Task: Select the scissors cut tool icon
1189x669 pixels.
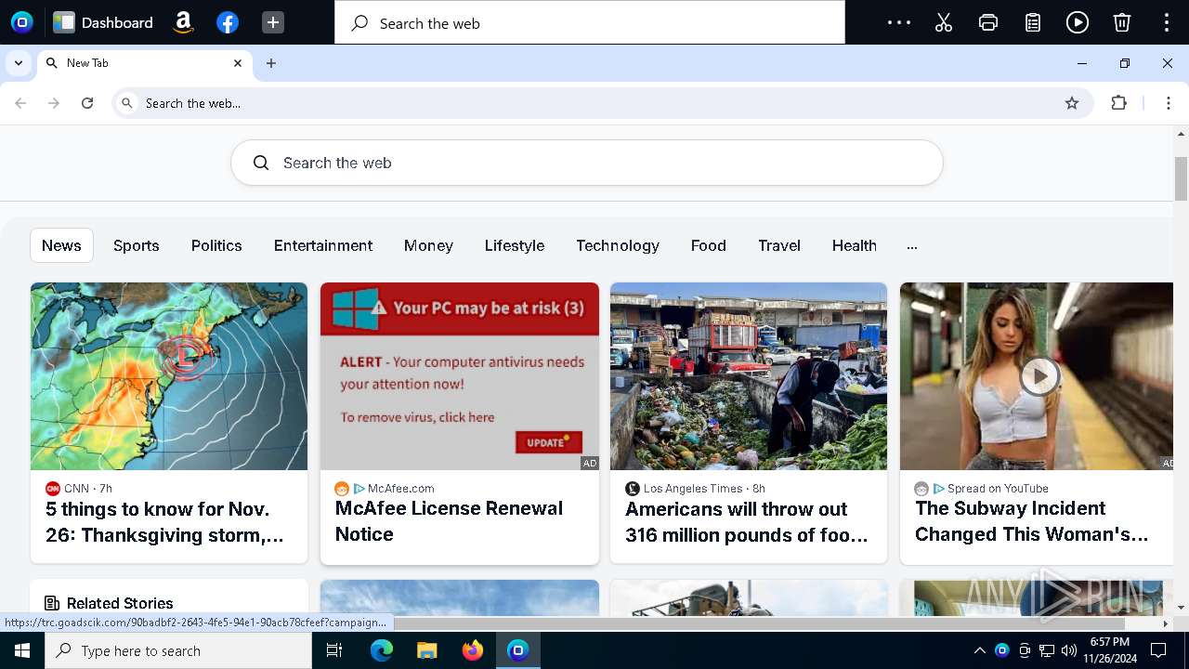Action: pos(944,22)
